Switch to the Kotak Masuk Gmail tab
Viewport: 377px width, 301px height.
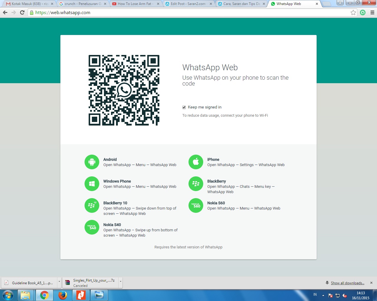tap(30, 4)
